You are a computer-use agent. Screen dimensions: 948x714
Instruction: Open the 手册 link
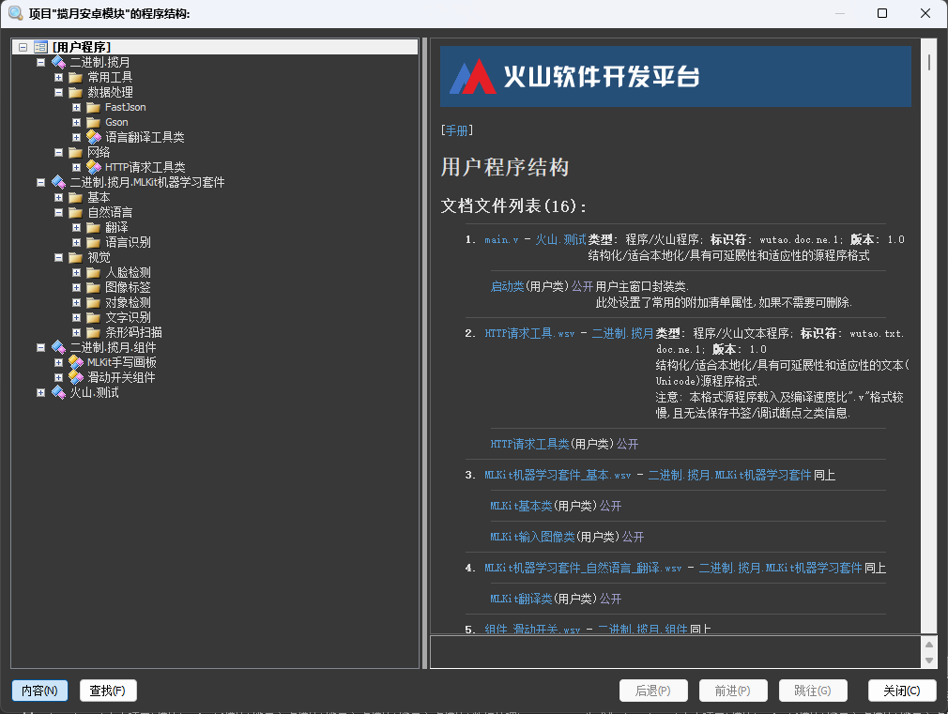[457, 130]
